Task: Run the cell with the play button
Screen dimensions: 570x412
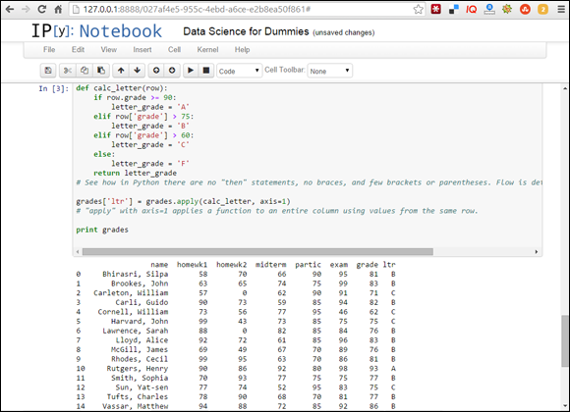Action: (x=191, y=71)
